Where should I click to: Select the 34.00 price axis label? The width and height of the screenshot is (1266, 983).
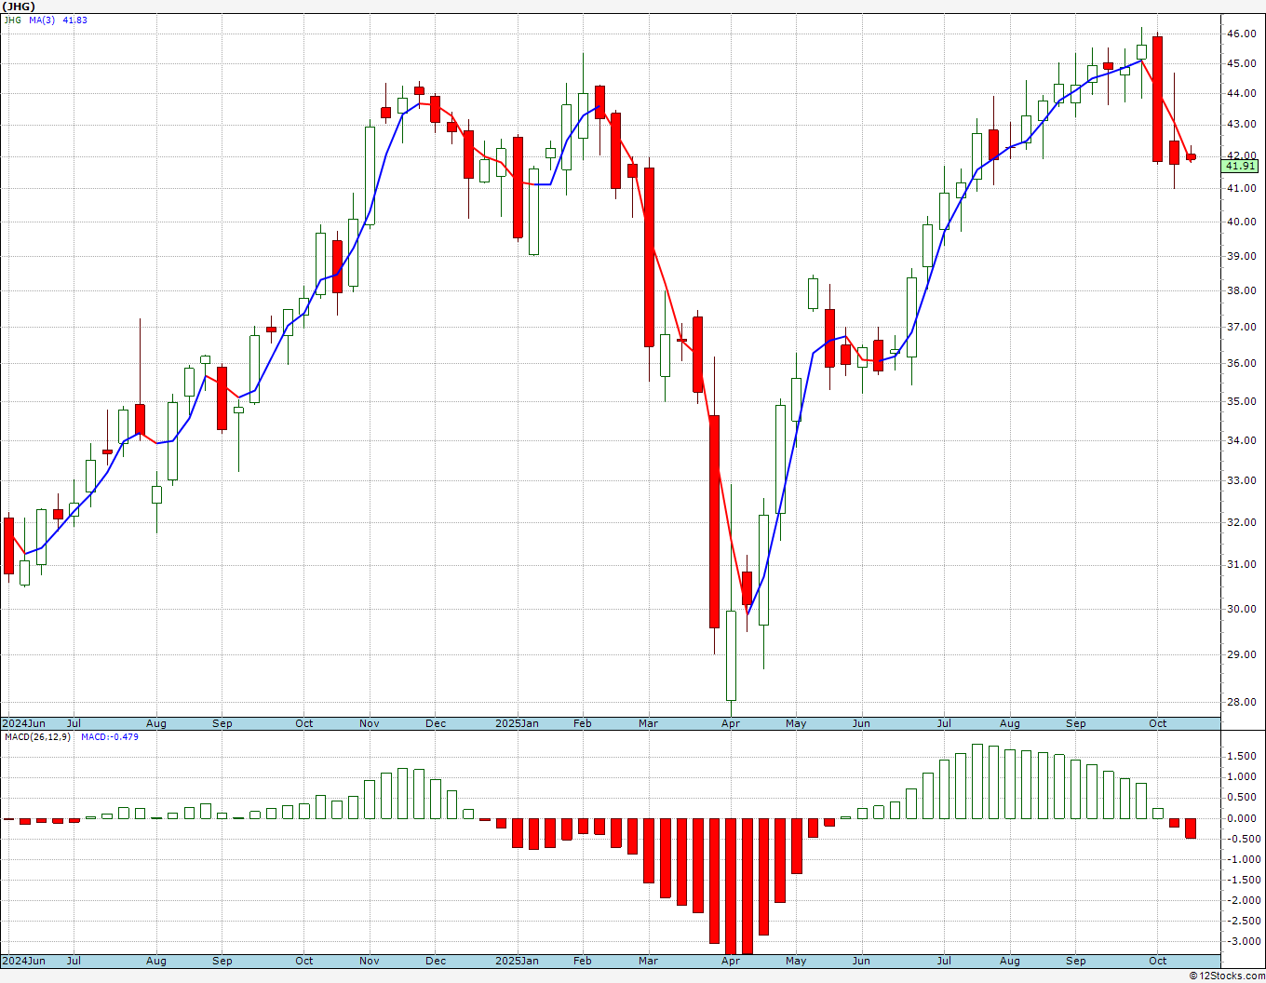(x=1241, y=440)
